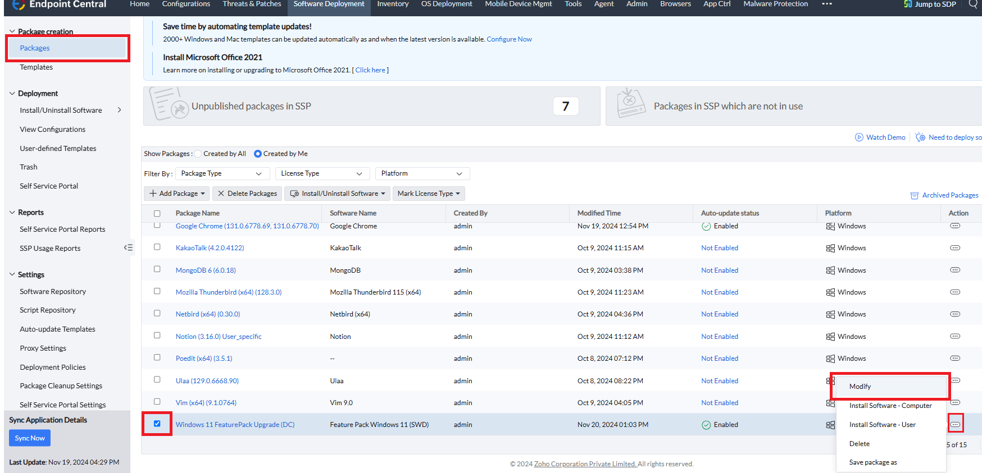Check the MongoDB 6 package checkbox
This screenshot has height=473, width=982.
pos(157,269)
